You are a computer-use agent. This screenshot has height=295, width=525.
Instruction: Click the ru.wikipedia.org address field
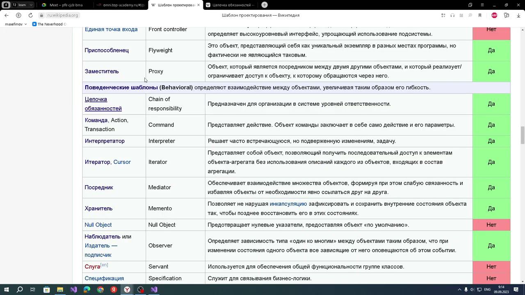coord(62,15)
